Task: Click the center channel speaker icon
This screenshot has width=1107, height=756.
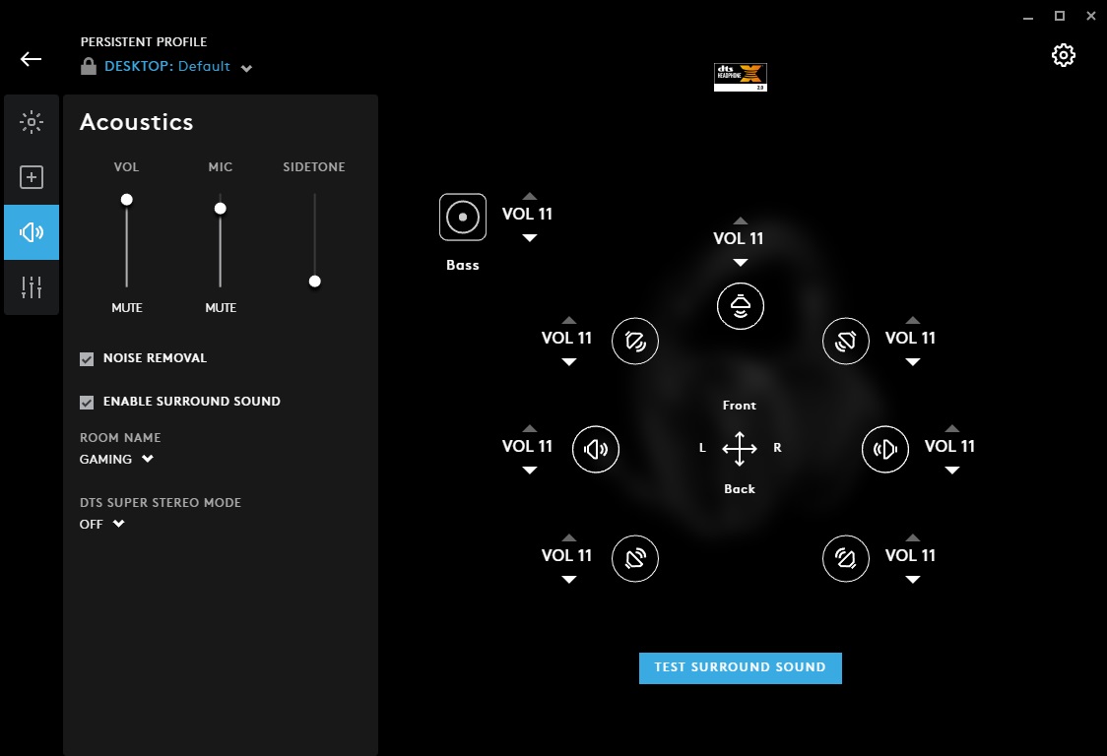Action: click(740, 306)
